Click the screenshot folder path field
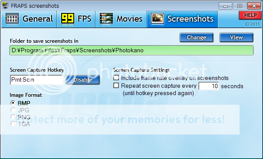The height and width of the screenshot is (159, 263). click(x=131, y=50)
